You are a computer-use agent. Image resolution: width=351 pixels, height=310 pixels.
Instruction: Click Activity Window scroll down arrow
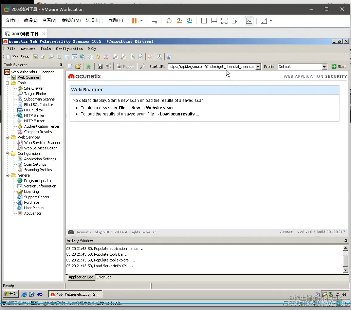(346, 270)
